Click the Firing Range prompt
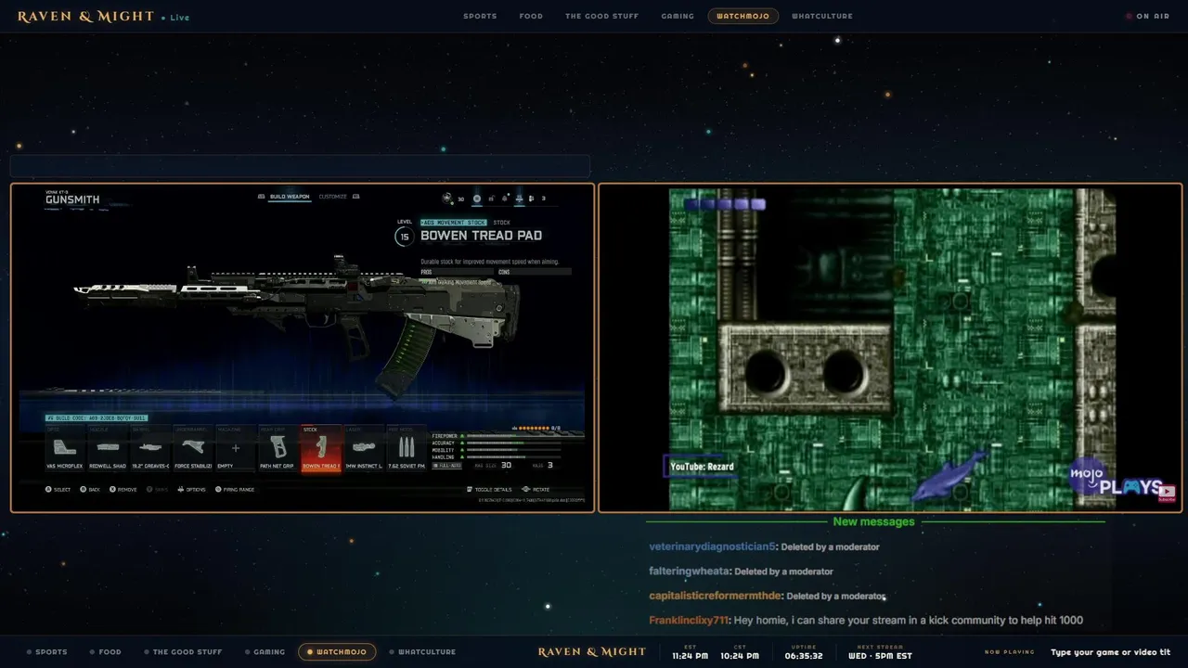The height and width of the screenshot is (668, 1188). click(x=234, y=489)
